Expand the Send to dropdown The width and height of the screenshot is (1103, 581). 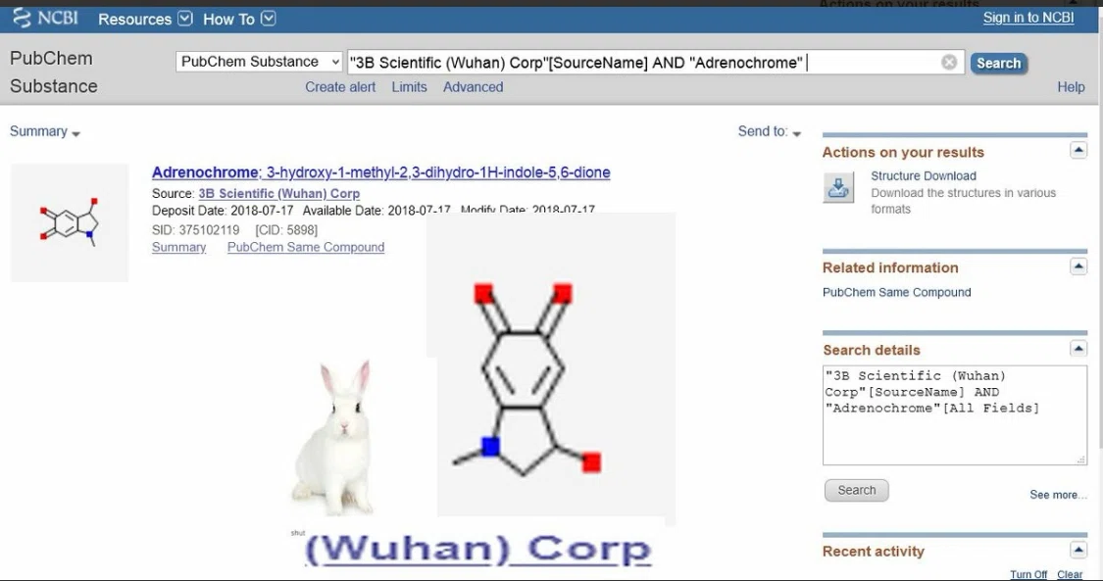click(769, 131)
